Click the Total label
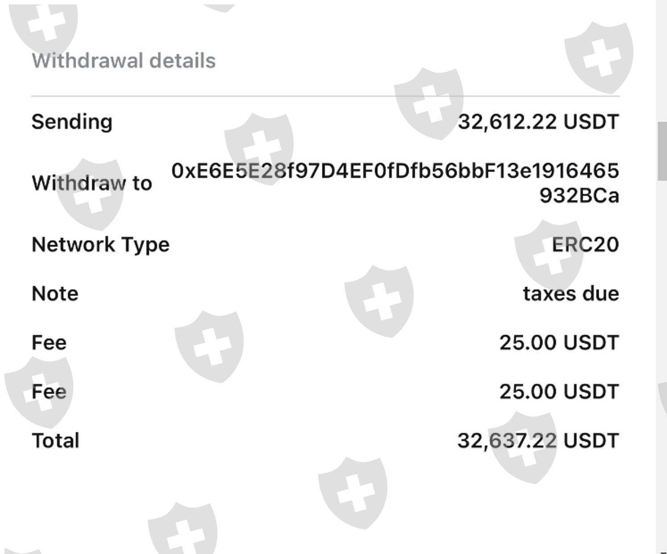The width and height of the screenshot is (667, 554). coord(55,441)
